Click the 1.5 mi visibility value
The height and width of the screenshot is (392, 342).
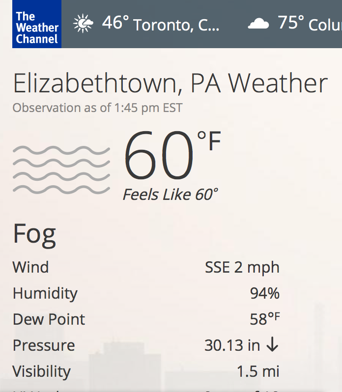258,371
